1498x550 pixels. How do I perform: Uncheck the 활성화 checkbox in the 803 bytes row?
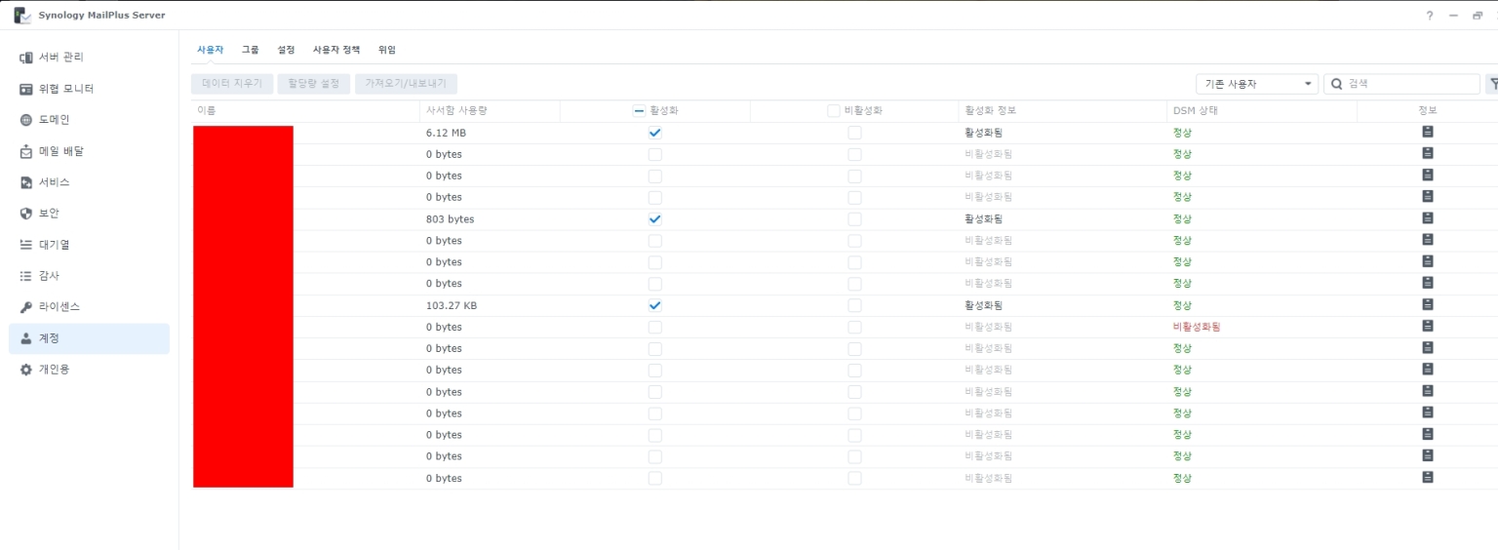[654, 219]
